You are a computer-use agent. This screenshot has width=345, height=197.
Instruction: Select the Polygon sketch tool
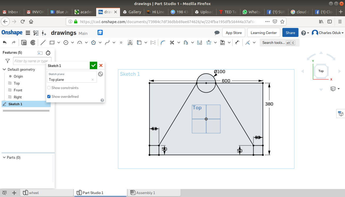(93, 43)
